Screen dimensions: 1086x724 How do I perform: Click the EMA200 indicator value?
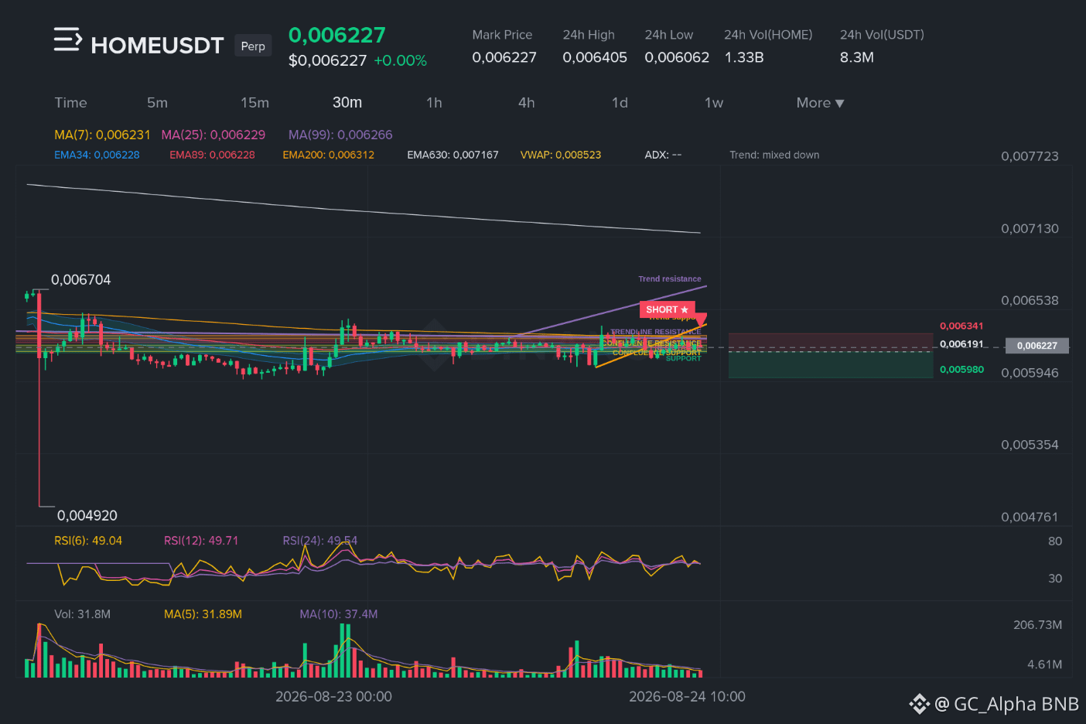328,155
